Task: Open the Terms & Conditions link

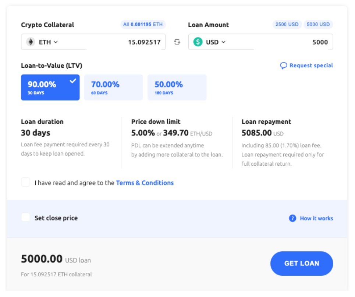Action: (x=145, y=183)
